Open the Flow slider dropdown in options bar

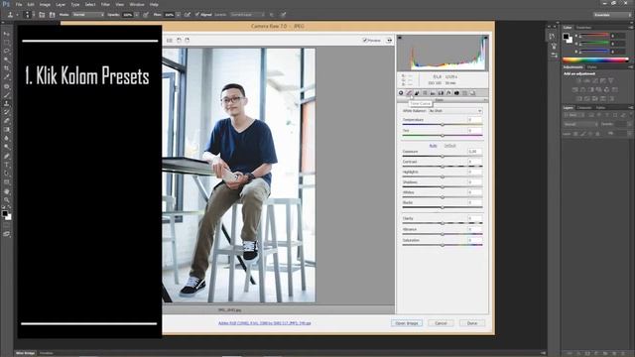point(178,15)
